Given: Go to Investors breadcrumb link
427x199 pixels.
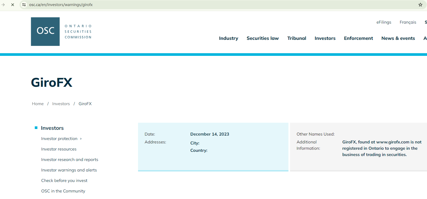Looking at the screenshot, I should tap(61, 104).
